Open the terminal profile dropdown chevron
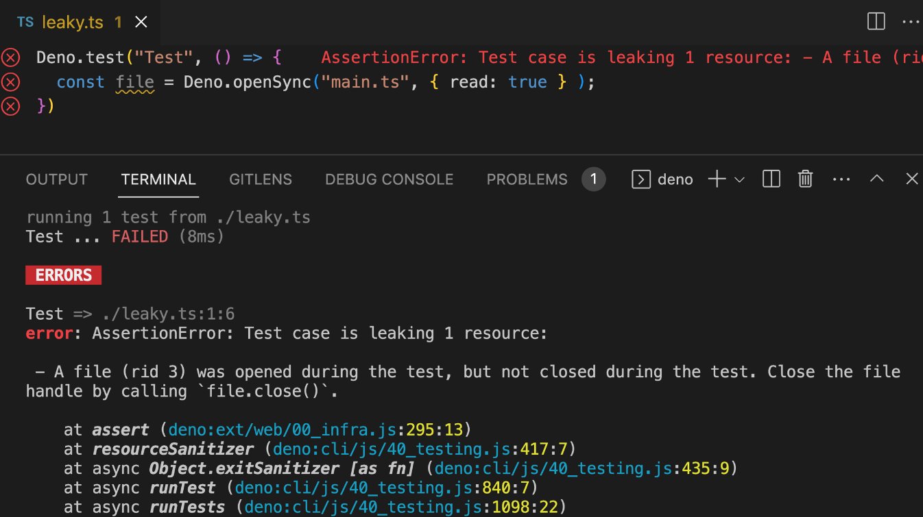This screenshot has height=517, width=923. (x=739, y=180)
